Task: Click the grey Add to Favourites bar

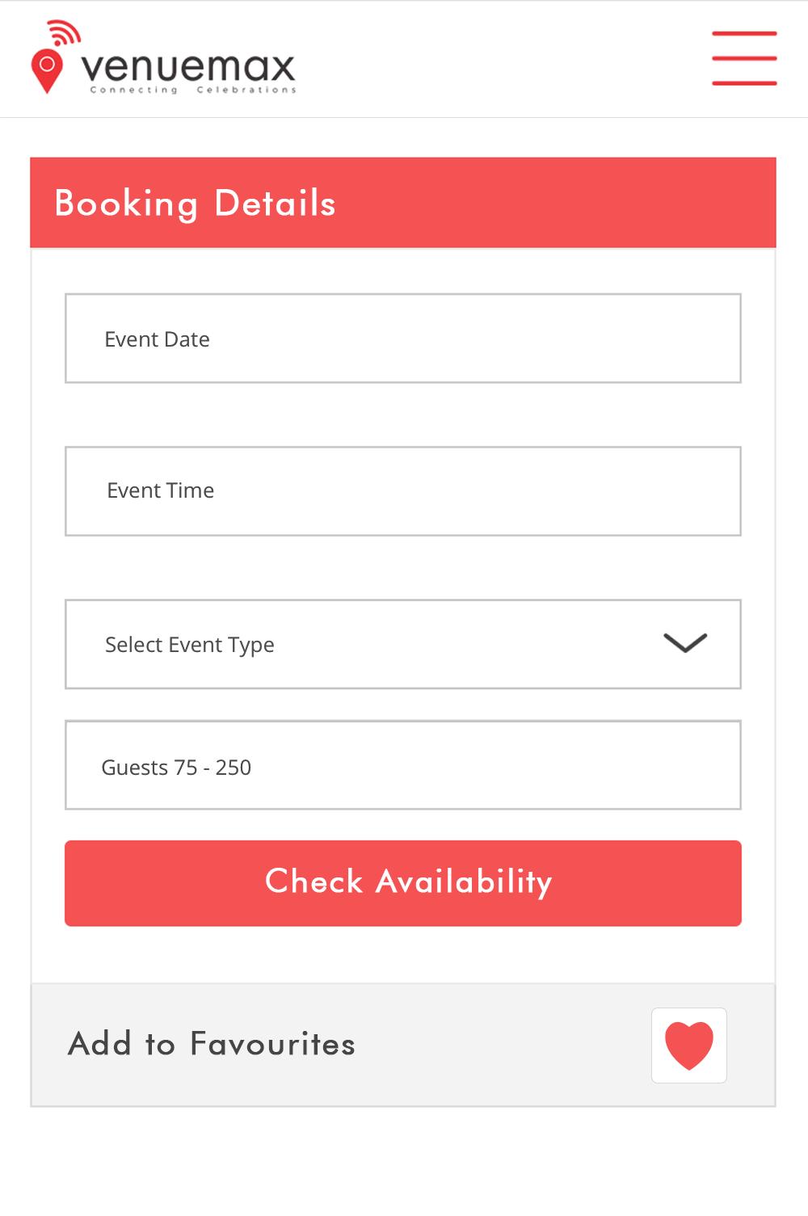Action: (x=403, y=1045)
